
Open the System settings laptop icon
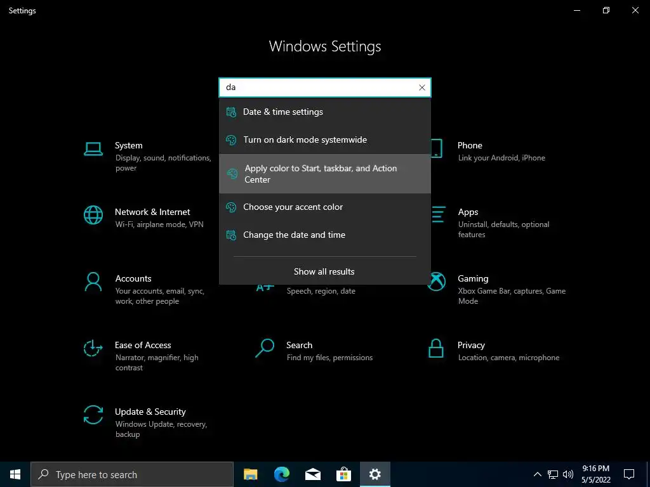pos(93,149)
